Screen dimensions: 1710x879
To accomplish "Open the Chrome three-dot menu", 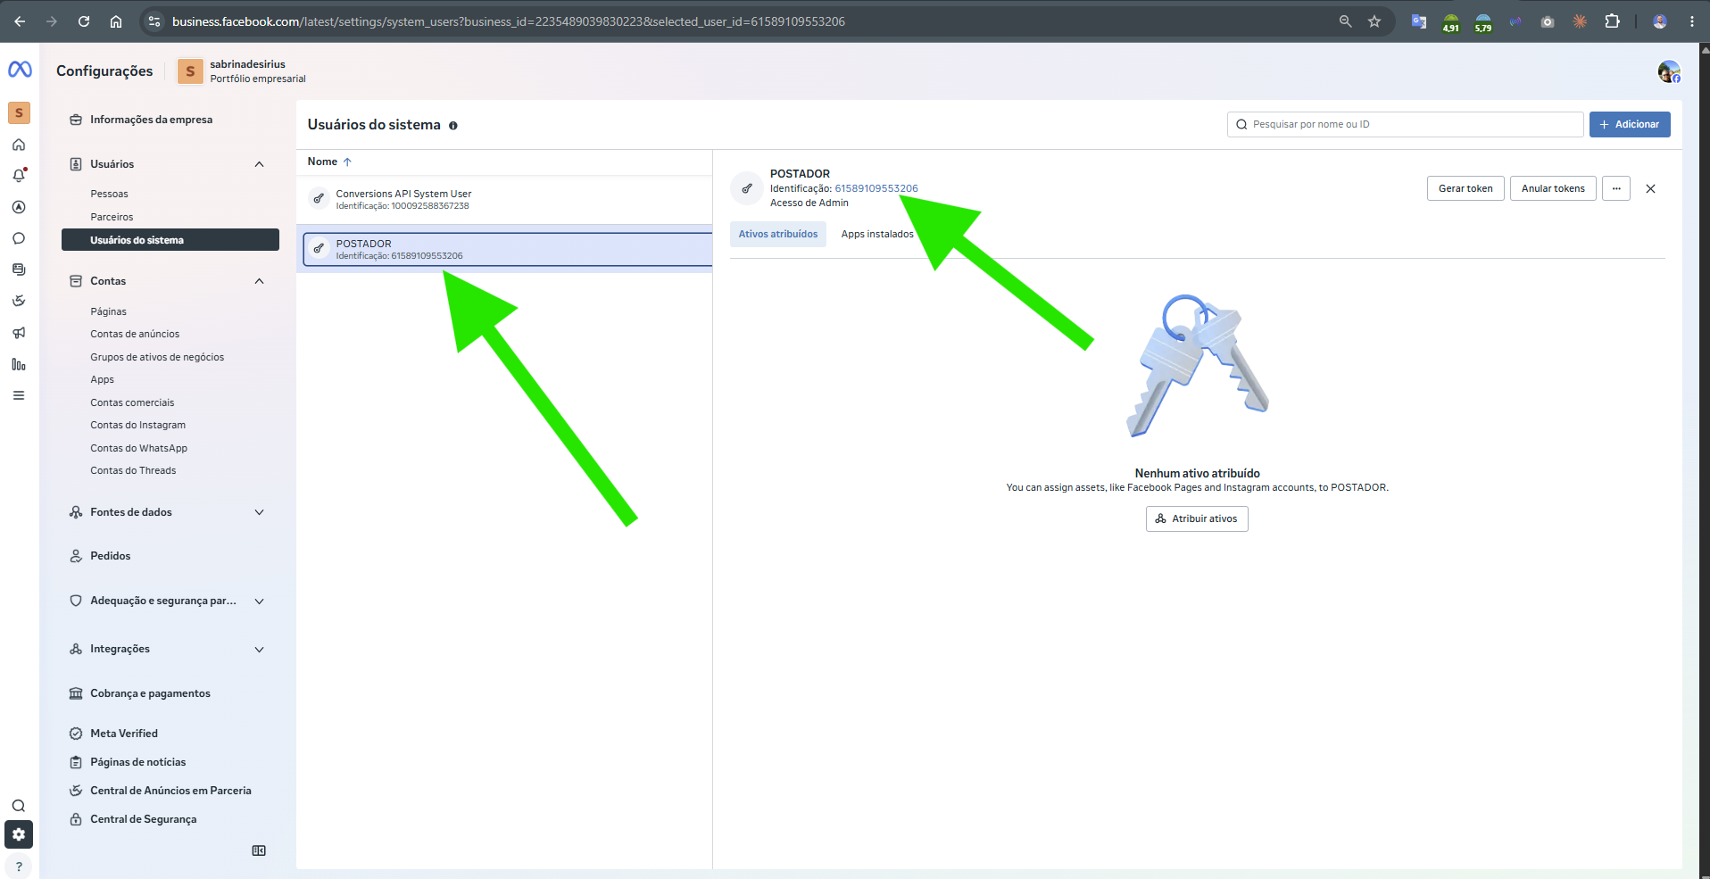I will (1692, 21).
